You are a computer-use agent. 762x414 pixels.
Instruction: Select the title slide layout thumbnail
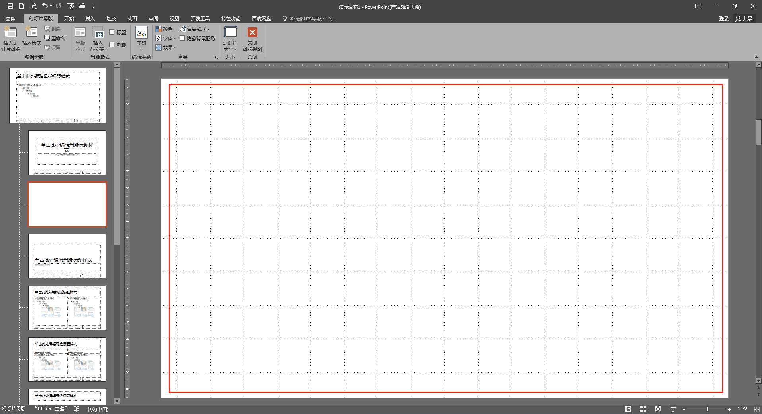67,153
